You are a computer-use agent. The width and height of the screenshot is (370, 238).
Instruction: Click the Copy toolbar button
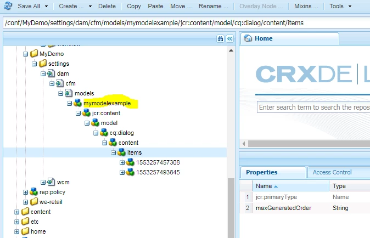[x=134, y=6]
